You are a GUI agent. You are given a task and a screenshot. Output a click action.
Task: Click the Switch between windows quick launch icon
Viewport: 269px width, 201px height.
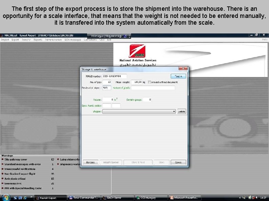click(x=16, y=198)
